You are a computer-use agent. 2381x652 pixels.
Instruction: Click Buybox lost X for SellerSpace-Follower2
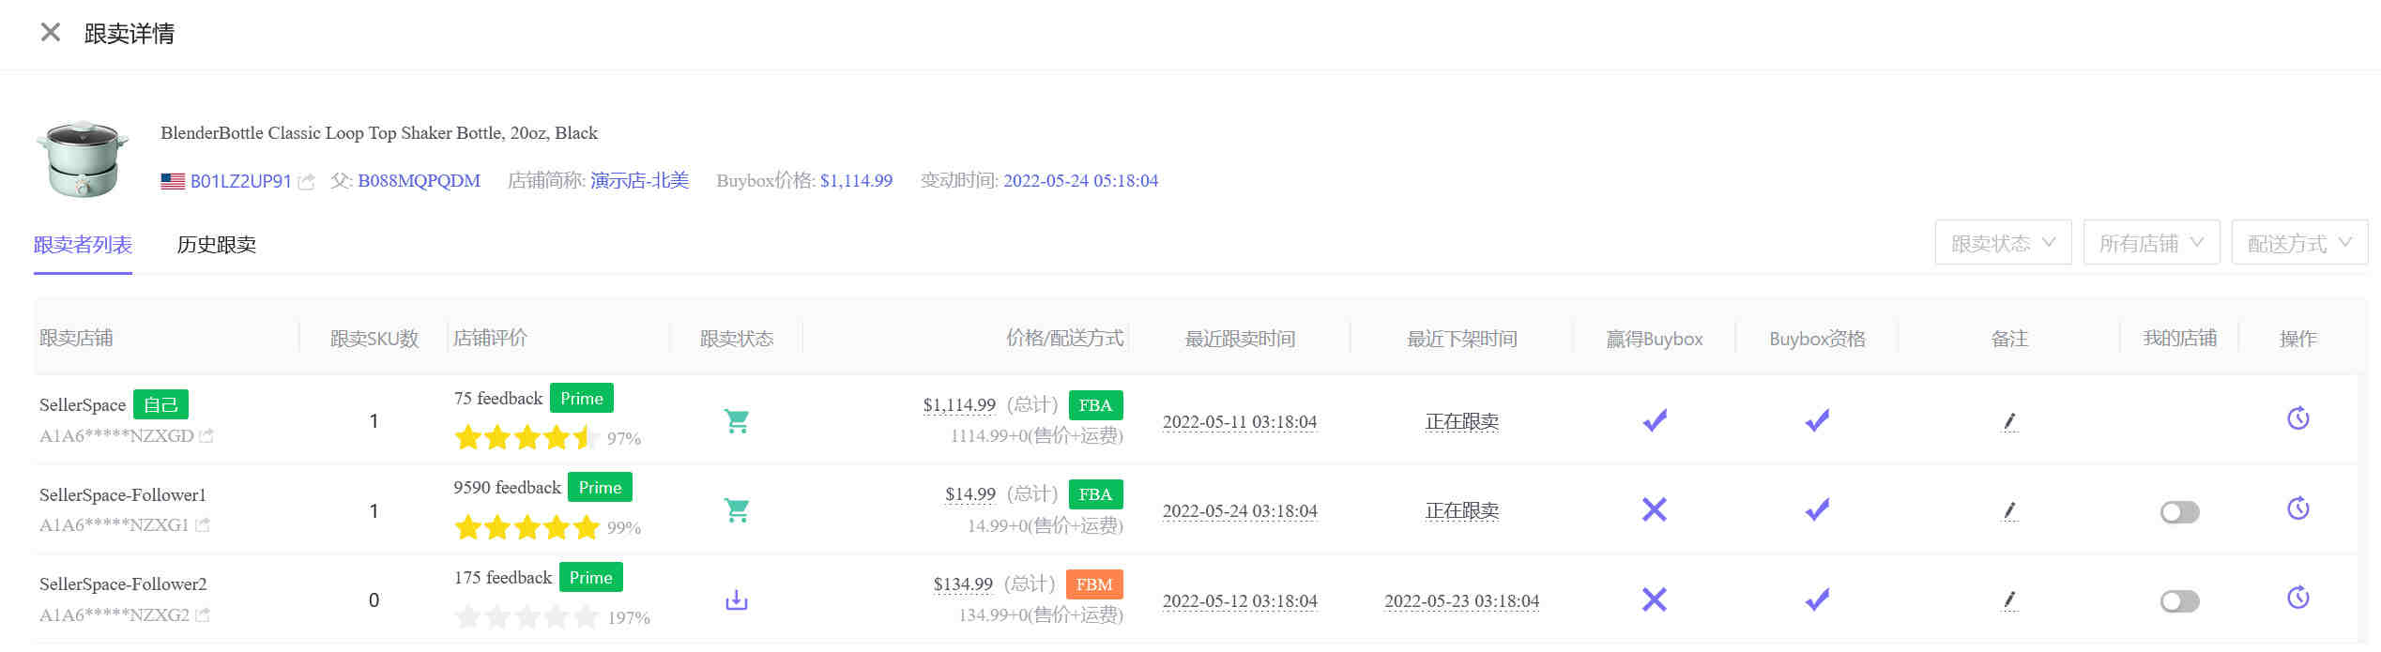[1655, 599]
